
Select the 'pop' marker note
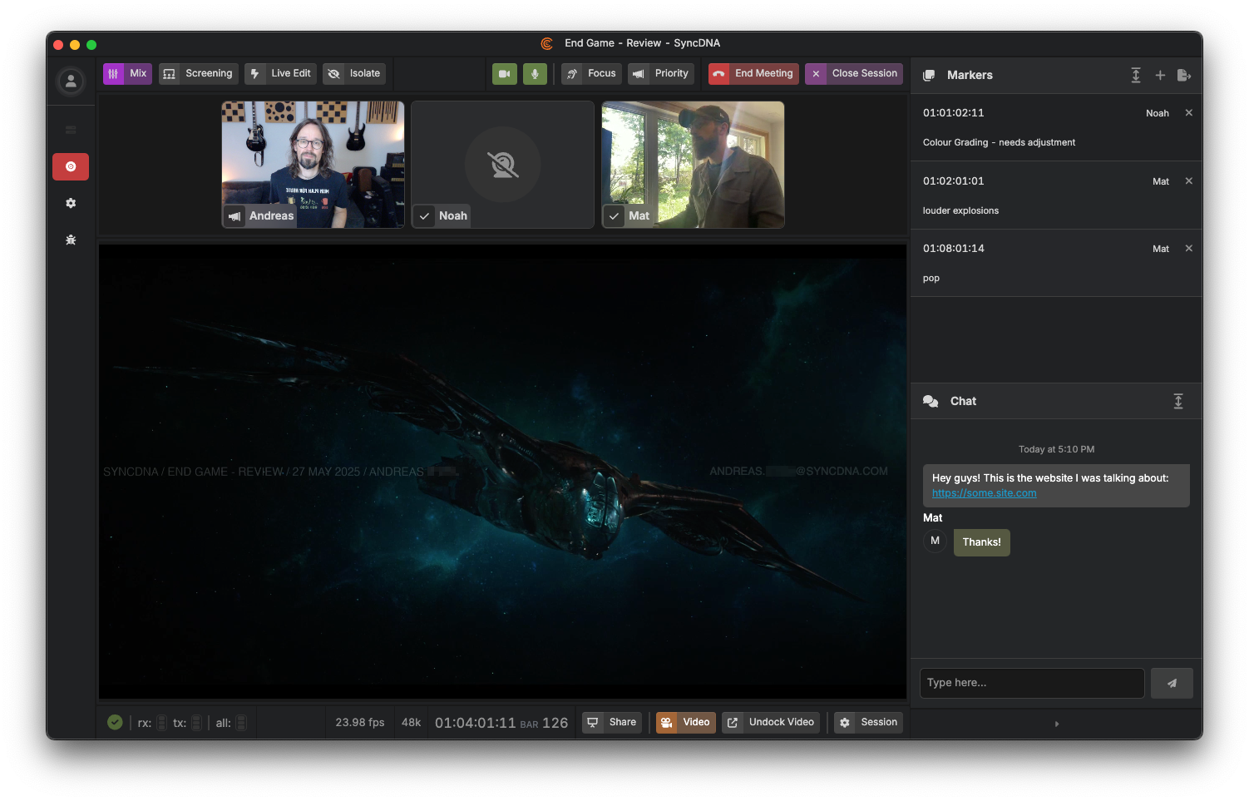tap(931, 279)
